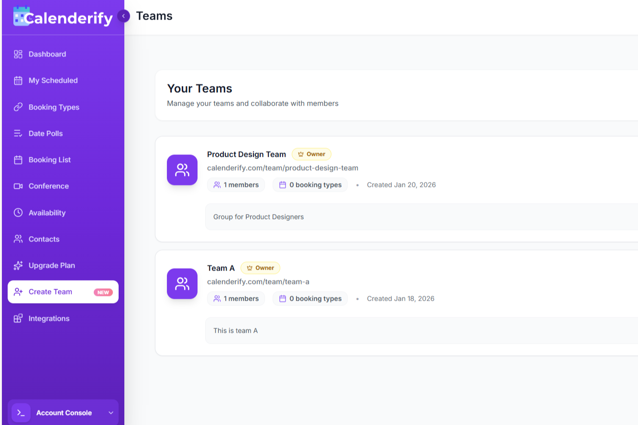The height and width of the screenshot is (425, 638).
Task: Select the Conference video camera icon
Action: [18, 186]
